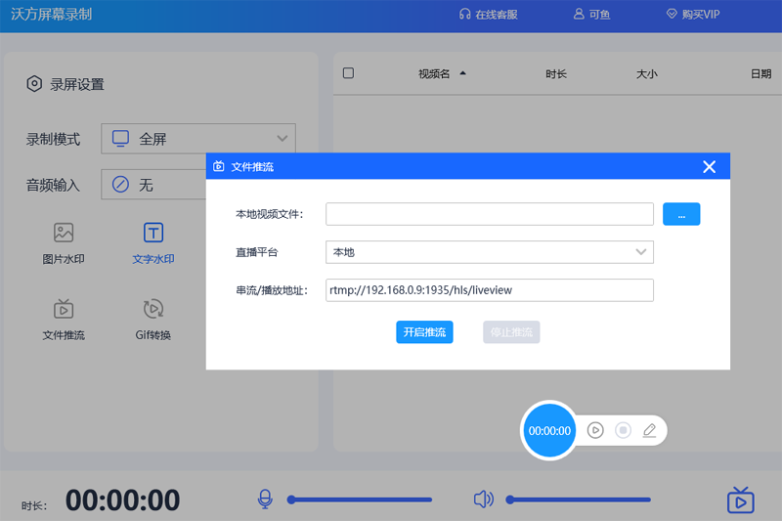Open the Gif conversion tool
782x521 pixels.
153,311
